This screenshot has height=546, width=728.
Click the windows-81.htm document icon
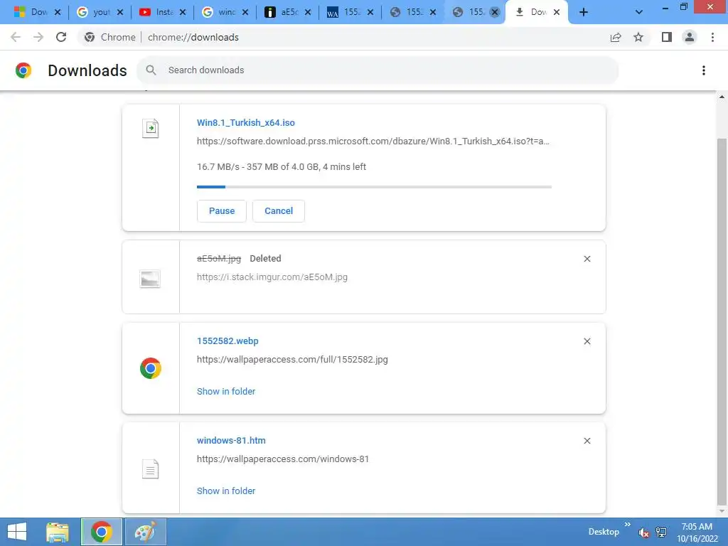[x=151, y=469]
